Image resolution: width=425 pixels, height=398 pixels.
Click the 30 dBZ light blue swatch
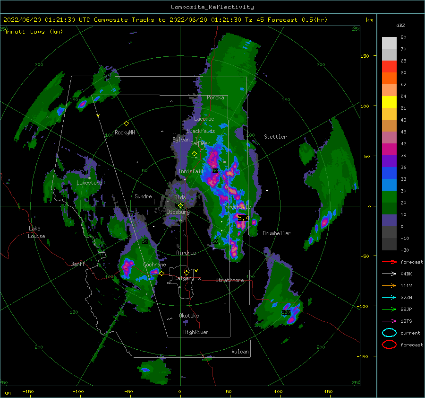(x=389, y=185)
